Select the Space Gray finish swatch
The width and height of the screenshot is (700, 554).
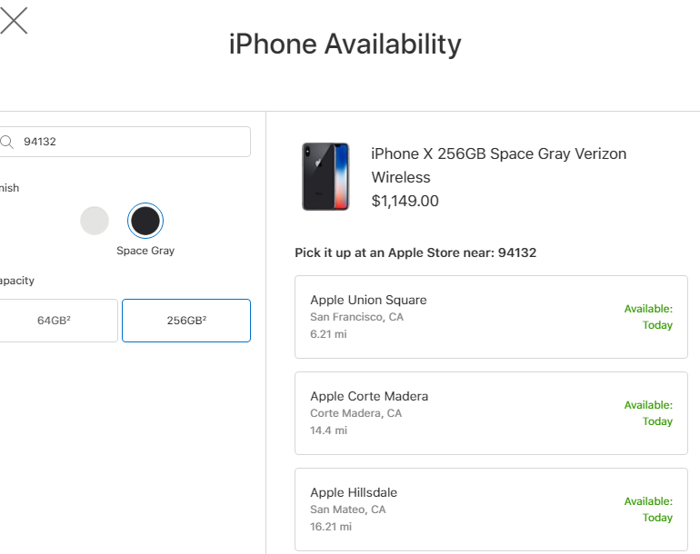(x=145, y=221)
